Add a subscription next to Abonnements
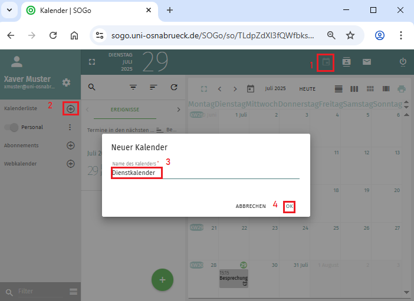This screenshot has width=414, height=301. point(71,145)
